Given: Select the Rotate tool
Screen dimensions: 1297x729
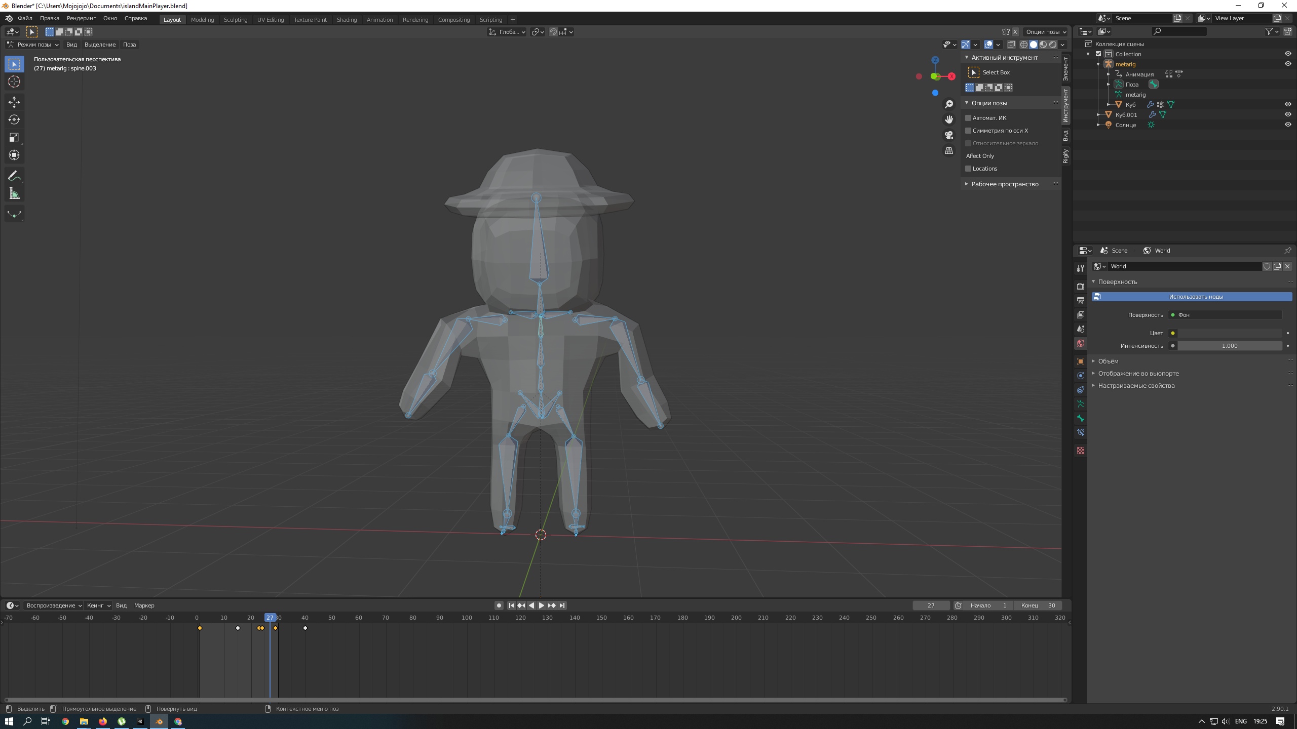Looking at the screenshot, I should point(14,119).
